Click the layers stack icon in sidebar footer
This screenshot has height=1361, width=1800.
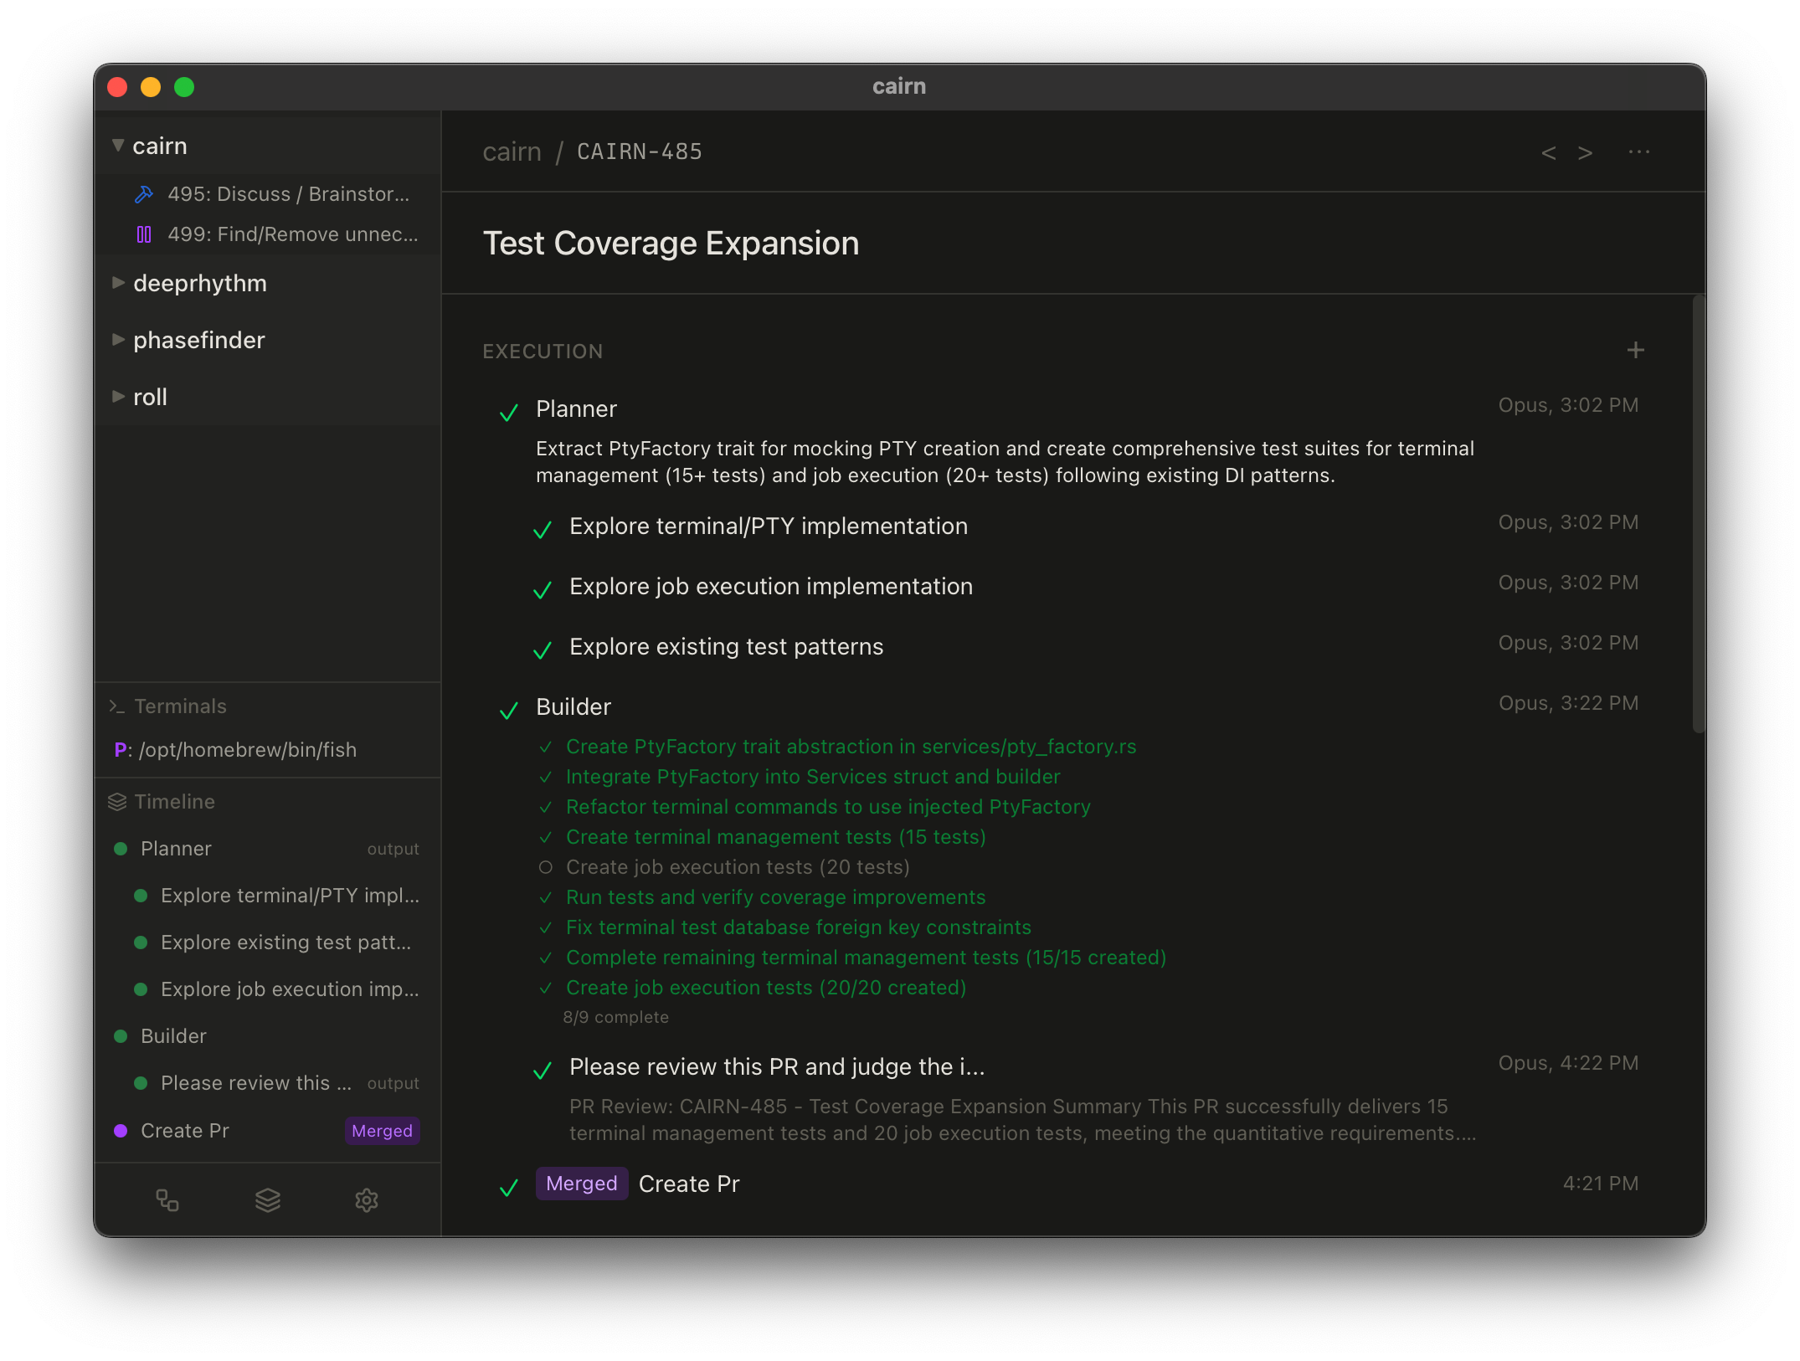(268, 1200)
